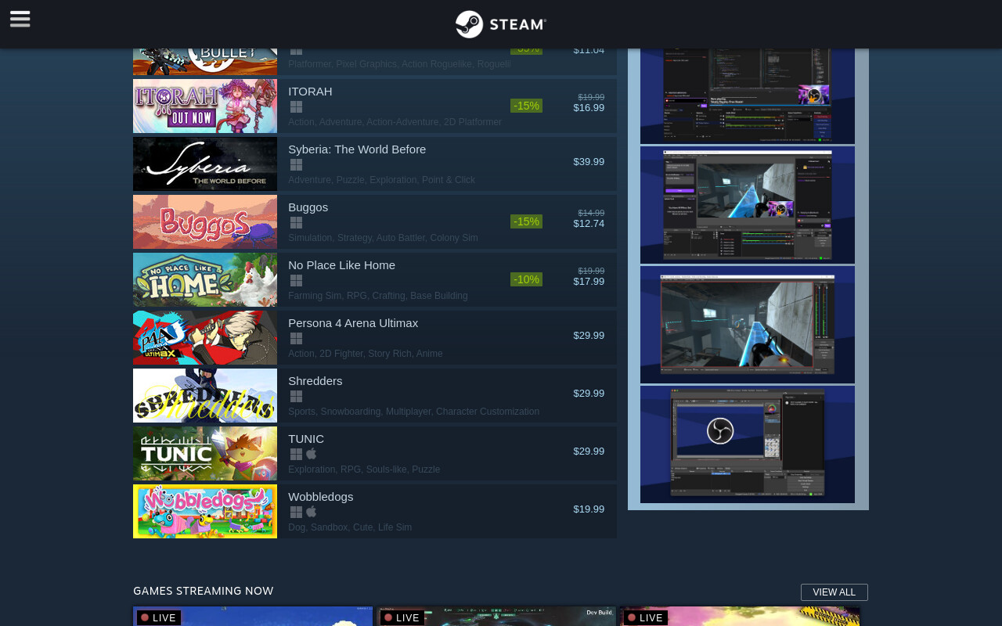Click Windows icon under Syberia: The World Before
Viewport: 1002px width, 626px height.
click(x=296, y=164)
